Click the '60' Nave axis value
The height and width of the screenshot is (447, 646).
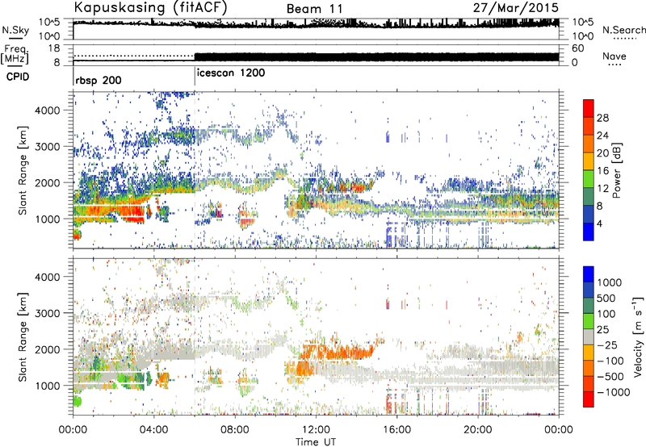pyautogui.click(x=577, y=48)
